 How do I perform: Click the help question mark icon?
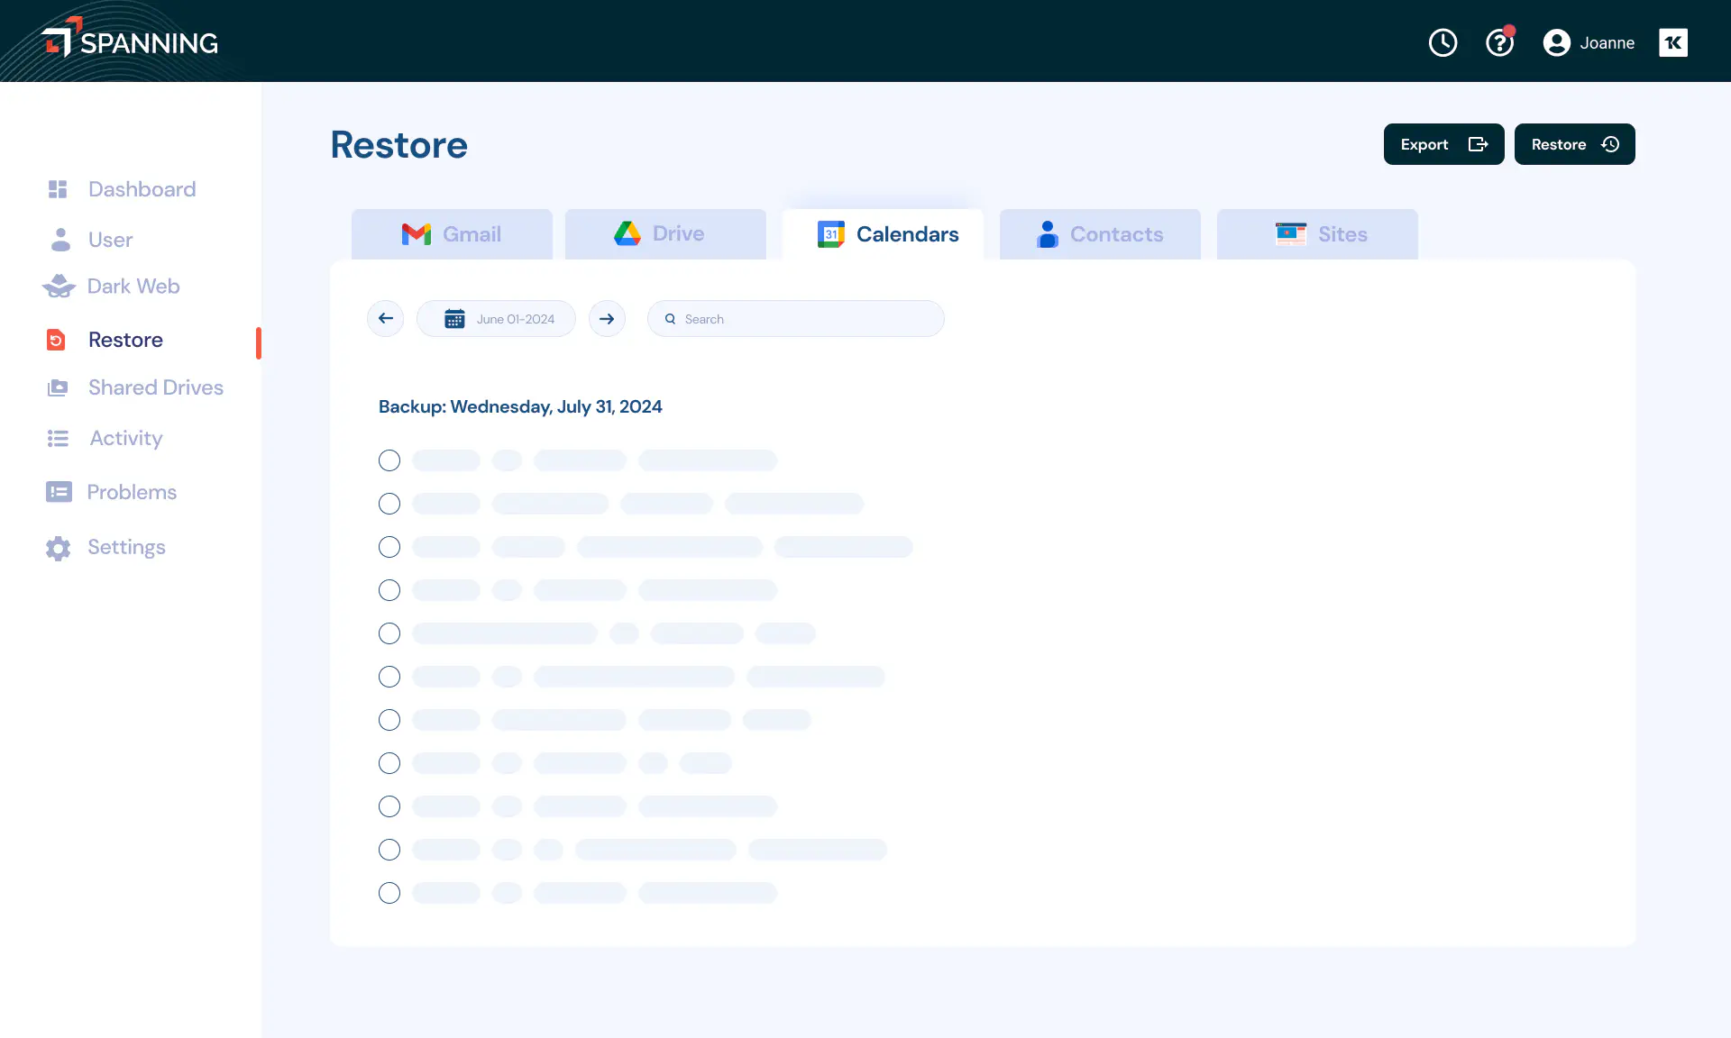[1501, 42]
